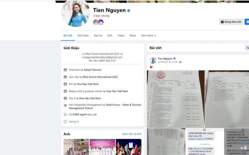Select the Video tab
This screenshot has width=249, height=155.
pos(121,35)
